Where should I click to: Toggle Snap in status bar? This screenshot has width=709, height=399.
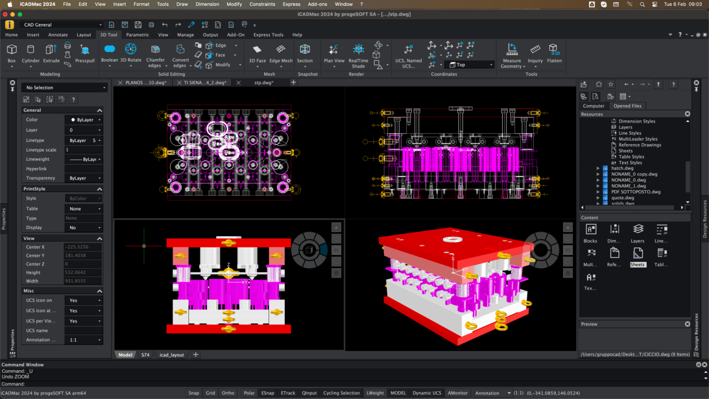point(194,393)
